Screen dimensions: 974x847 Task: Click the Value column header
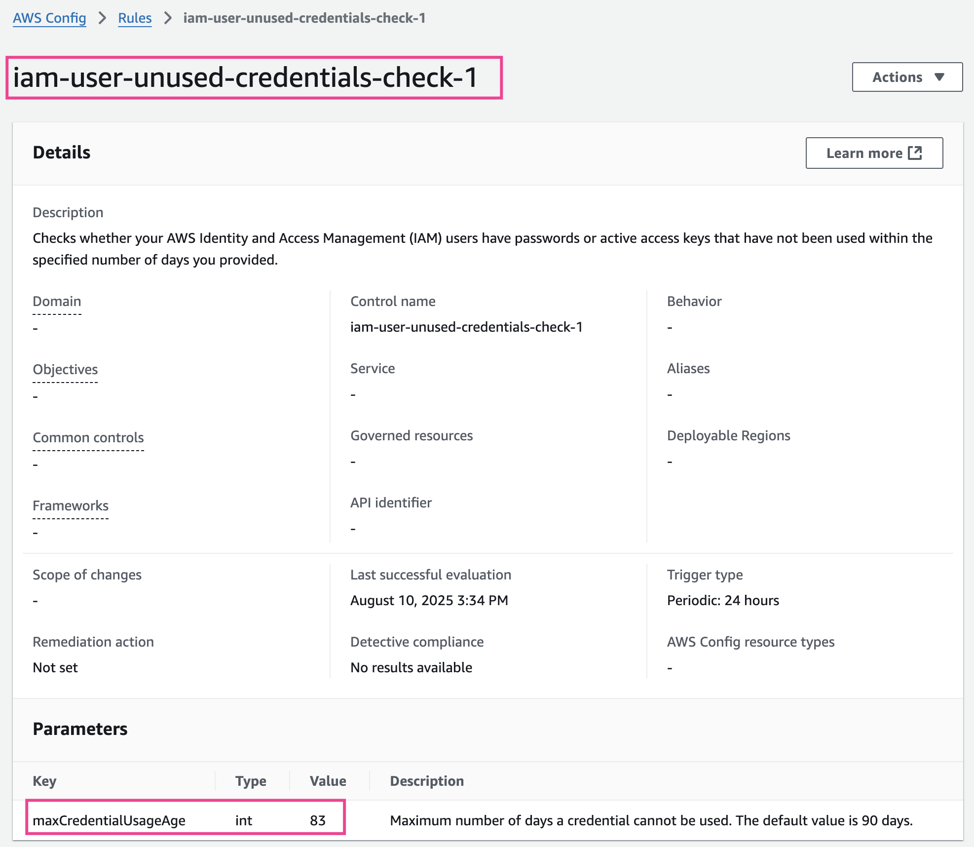coord(328,781)
